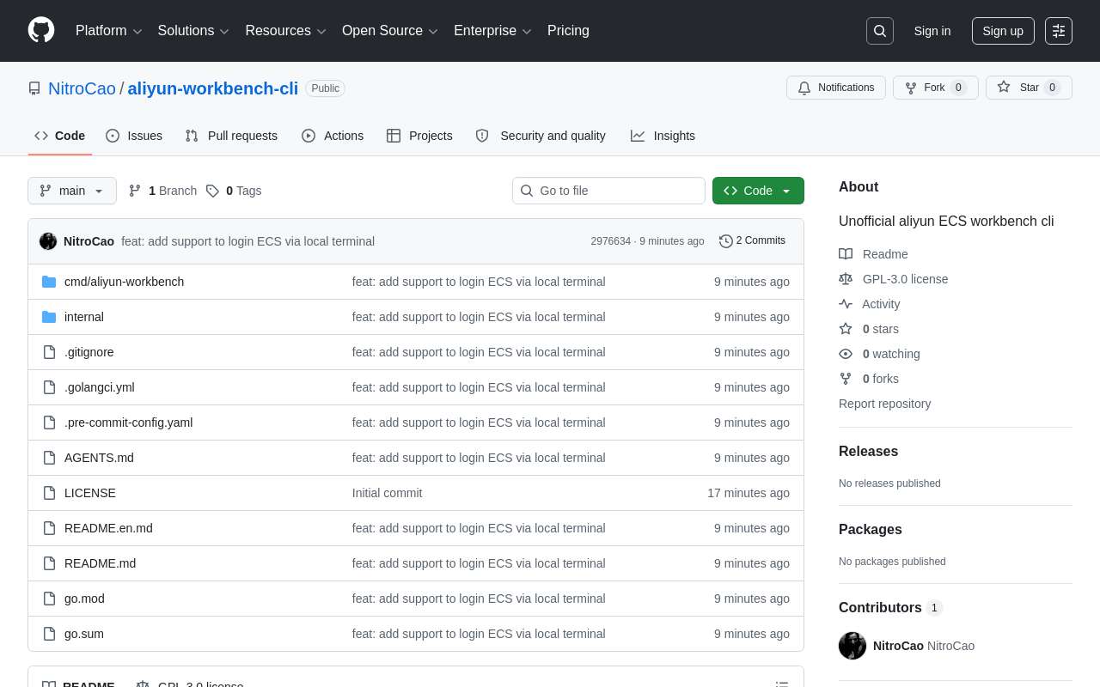Open the 2 Commits history link
This screenshot has width=1100, height=687.
point(752,241)
